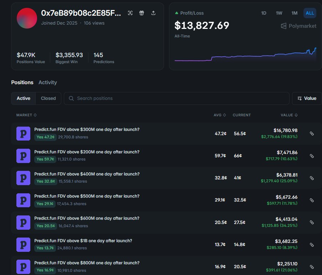Open link icon for $1B FDV position
This screenshot has height=275, width=322.
click(x=312, y=245)
